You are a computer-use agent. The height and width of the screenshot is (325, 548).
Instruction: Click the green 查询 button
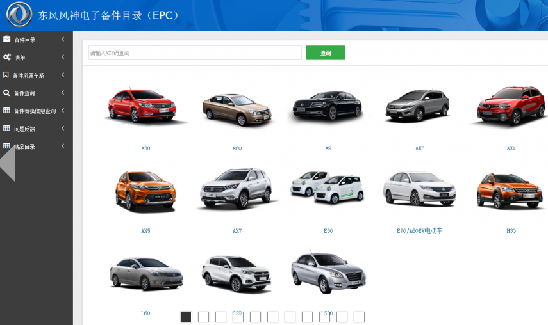pos(326,52)
